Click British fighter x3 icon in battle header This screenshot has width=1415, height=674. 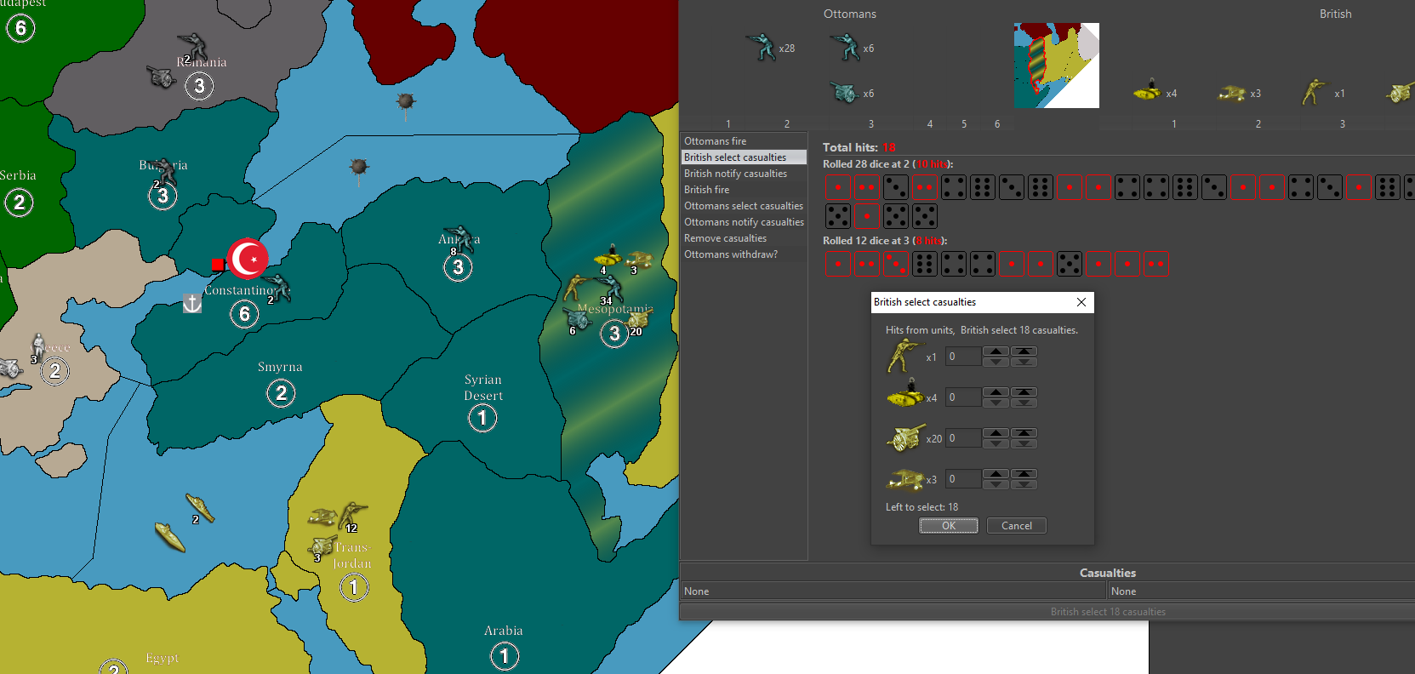[x=1231, y=93]
